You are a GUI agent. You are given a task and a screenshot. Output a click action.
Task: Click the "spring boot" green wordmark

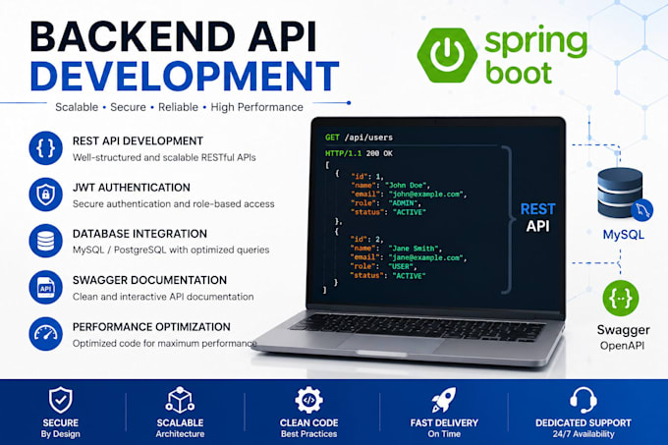536,55
